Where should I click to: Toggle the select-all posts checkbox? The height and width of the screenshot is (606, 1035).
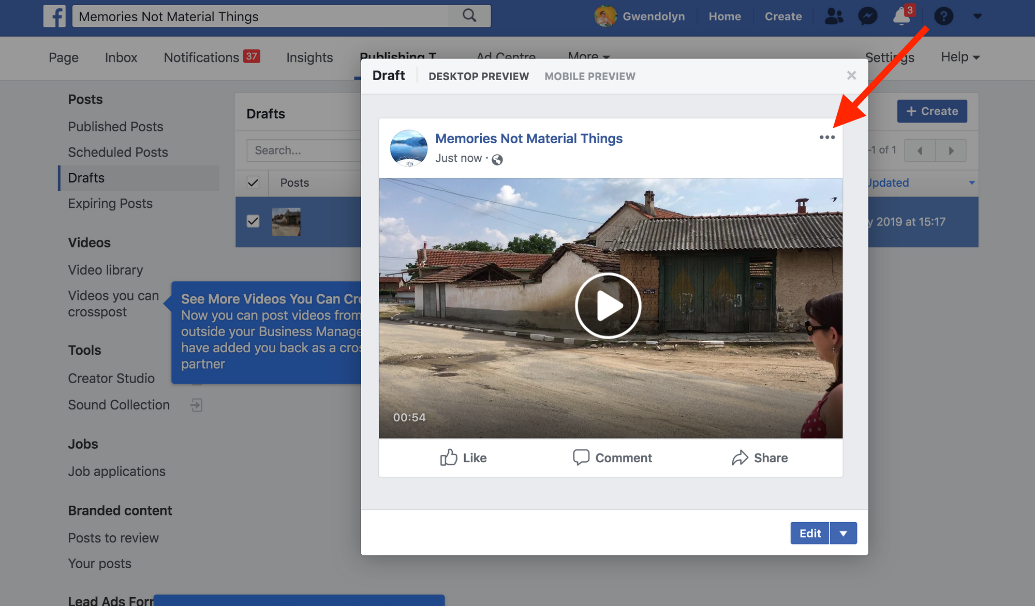coord(253,183)
